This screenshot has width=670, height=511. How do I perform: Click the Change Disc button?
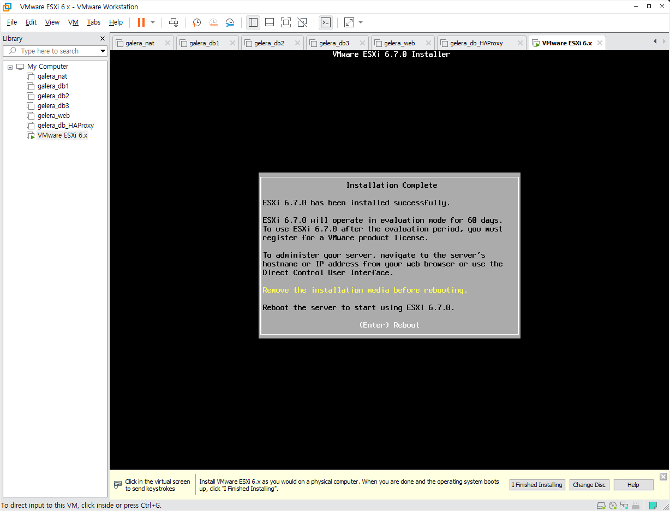[589, 485]
